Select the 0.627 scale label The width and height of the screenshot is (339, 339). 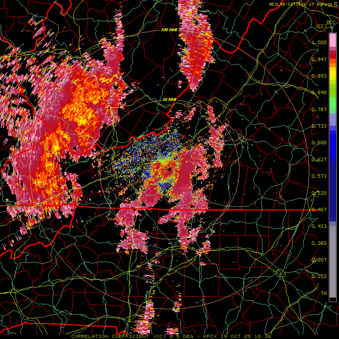tap(319, 160)
